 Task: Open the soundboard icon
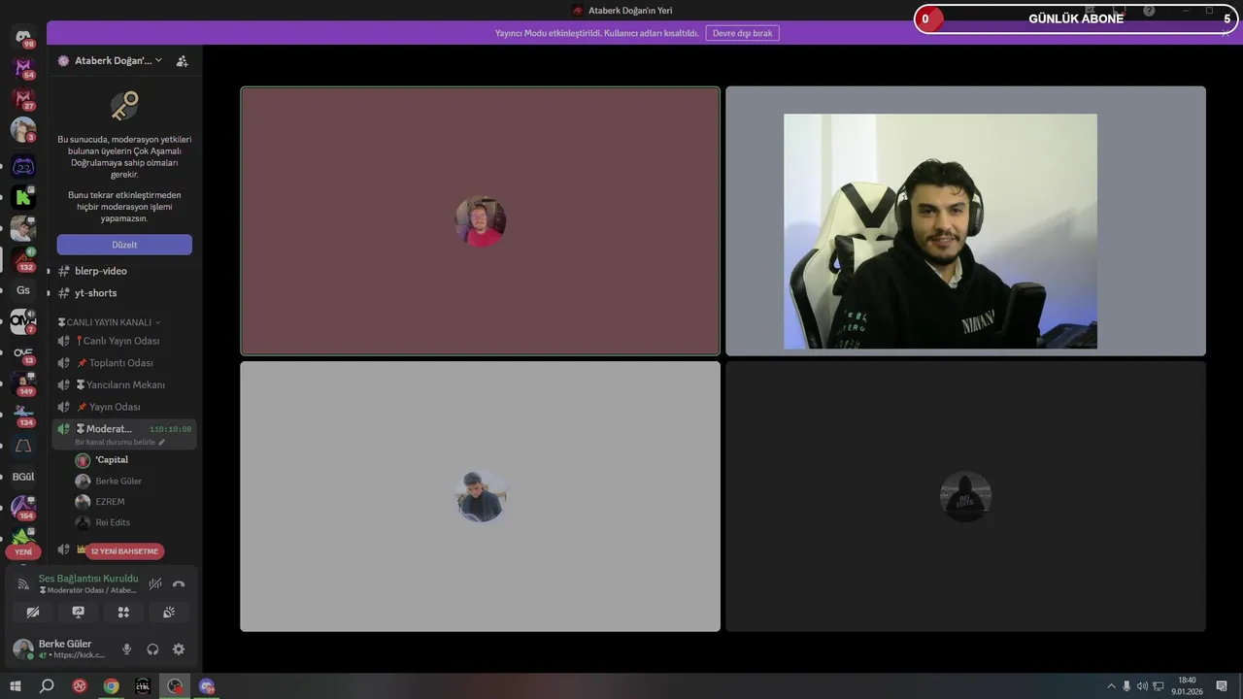click(169, 613)
